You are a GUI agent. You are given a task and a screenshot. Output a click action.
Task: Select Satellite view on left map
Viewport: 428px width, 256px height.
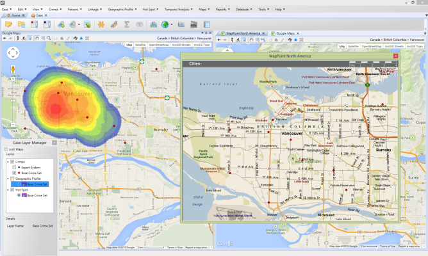click(x=140, y=45)
